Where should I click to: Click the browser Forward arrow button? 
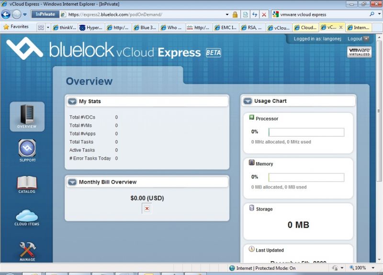pos(17,14)
